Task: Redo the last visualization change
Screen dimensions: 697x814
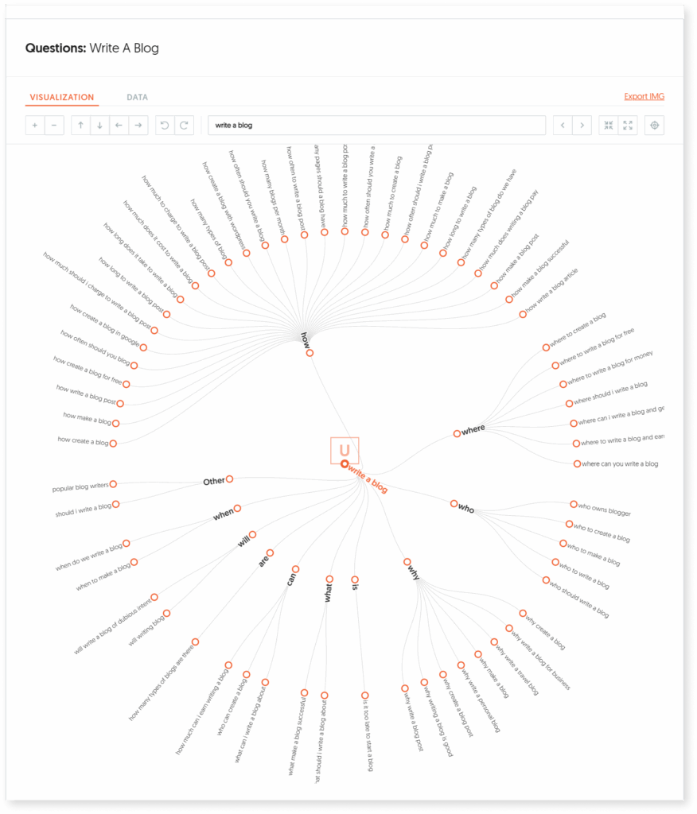Action: point(184,125)
